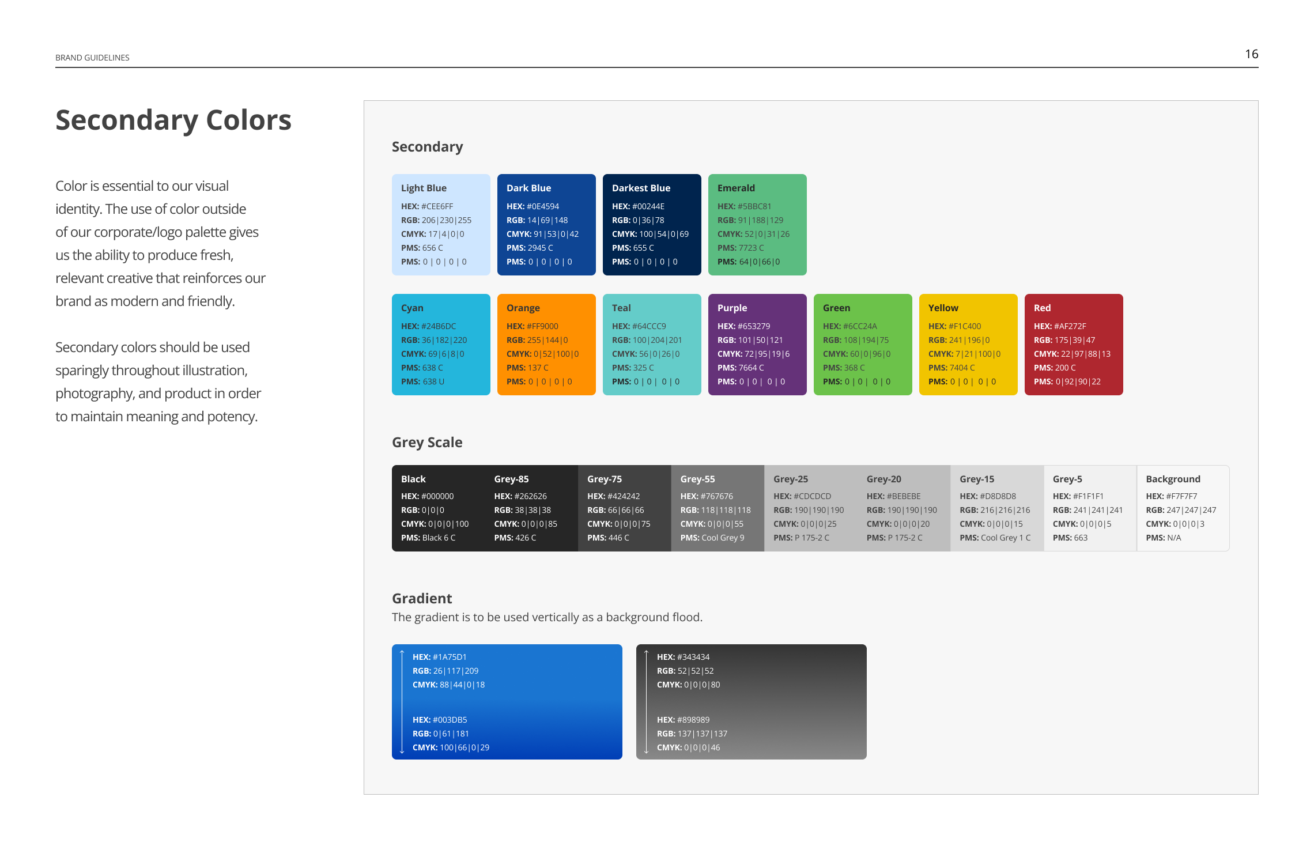Image resolution: width=1314 pixels, height=850 pixels.
Task: Click the Green color swatch
Action: click(863, 345)
